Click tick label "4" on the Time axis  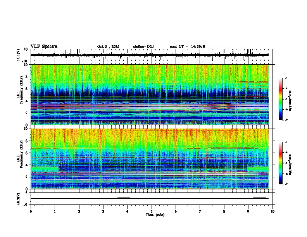tap(128, 211)
